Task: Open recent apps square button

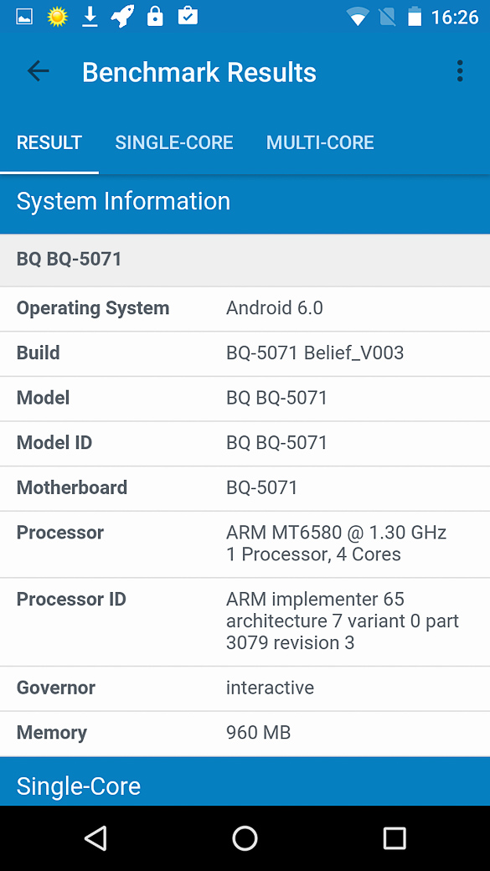Action: click(x=395, y=837)
